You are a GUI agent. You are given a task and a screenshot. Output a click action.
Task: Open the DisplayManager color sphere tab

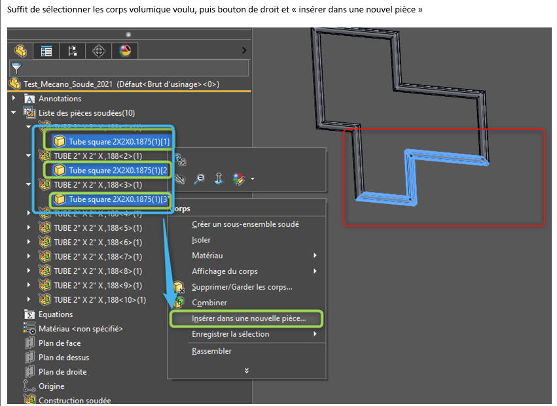[124, 51]
